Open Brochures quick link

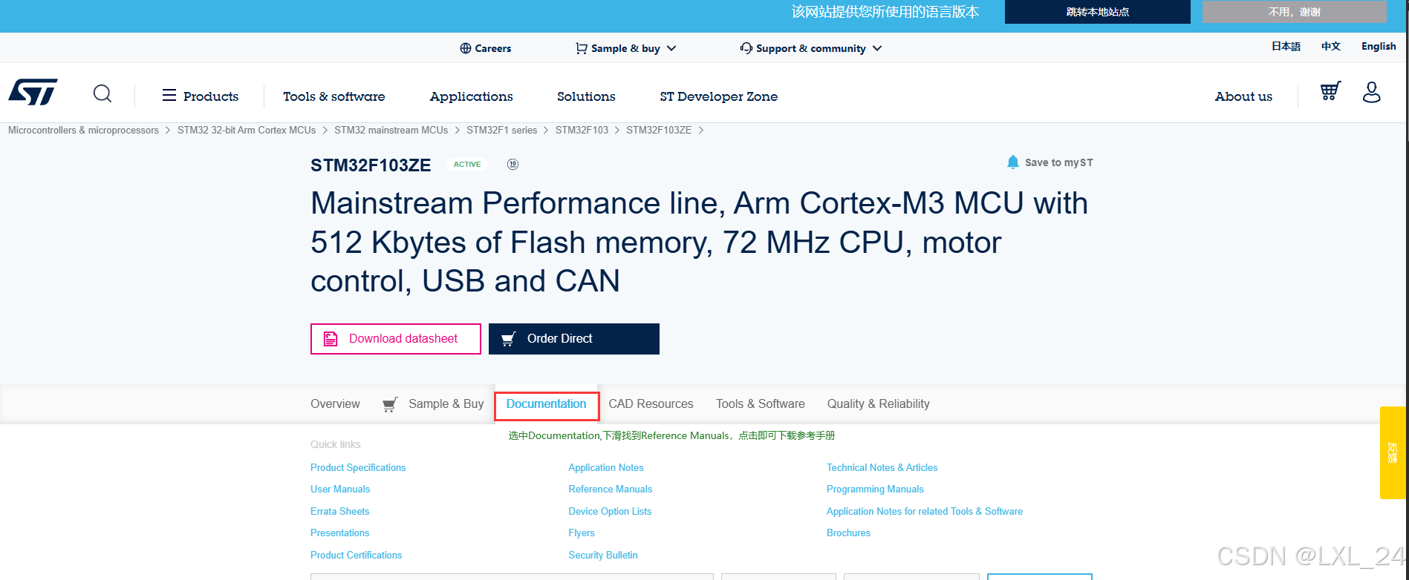coord(848,533)
